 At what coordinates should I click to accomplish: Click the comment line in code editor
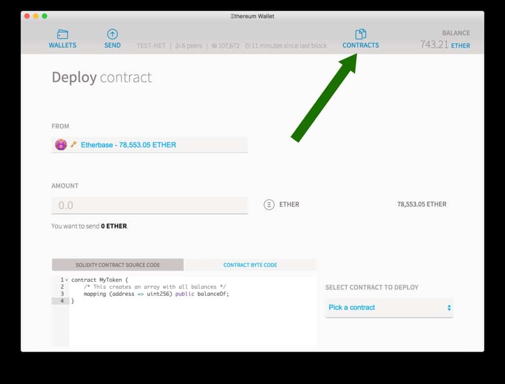(155, 287)
